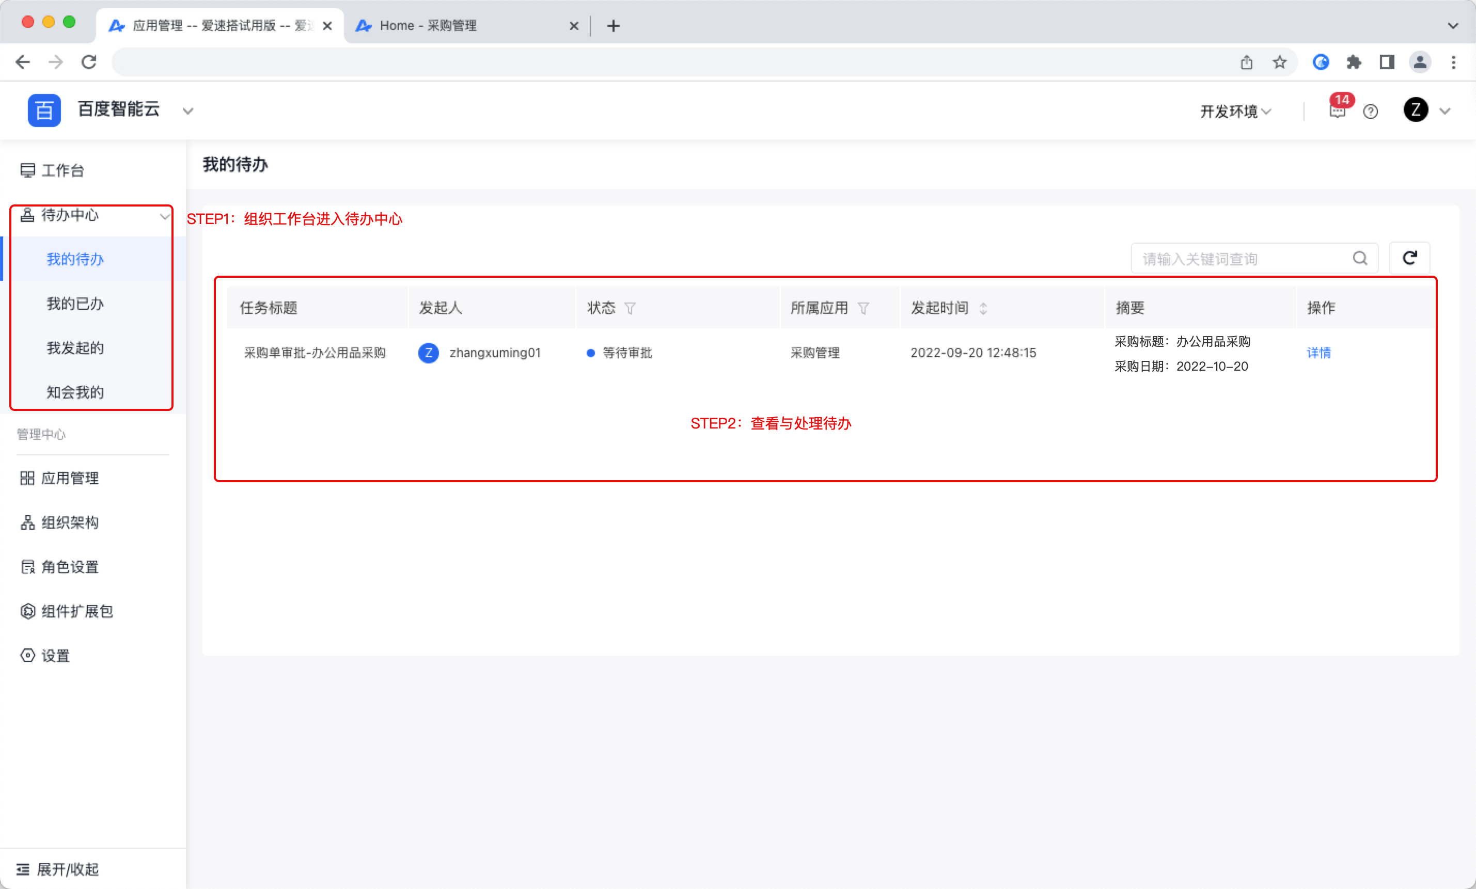Open 应用管理 in the sidebar
The image size is (1476, 889).
[x=59, y=479]
